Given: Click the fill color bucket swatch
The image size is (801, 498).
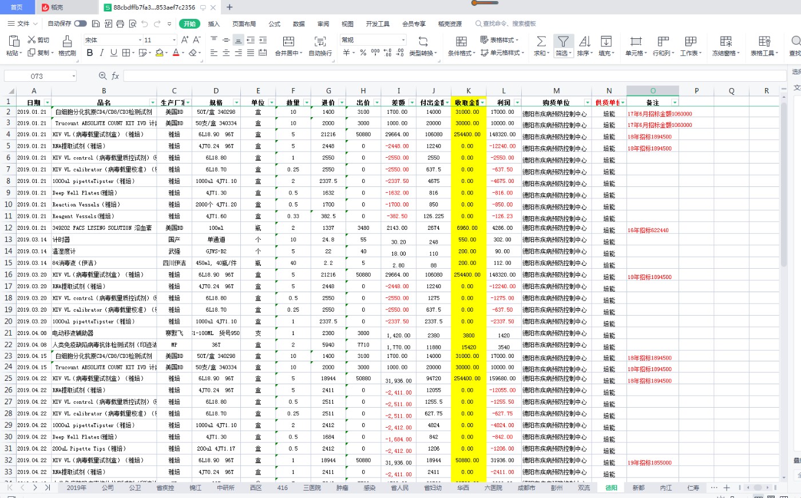Looking at the screenshot, I should coord(160,53).
